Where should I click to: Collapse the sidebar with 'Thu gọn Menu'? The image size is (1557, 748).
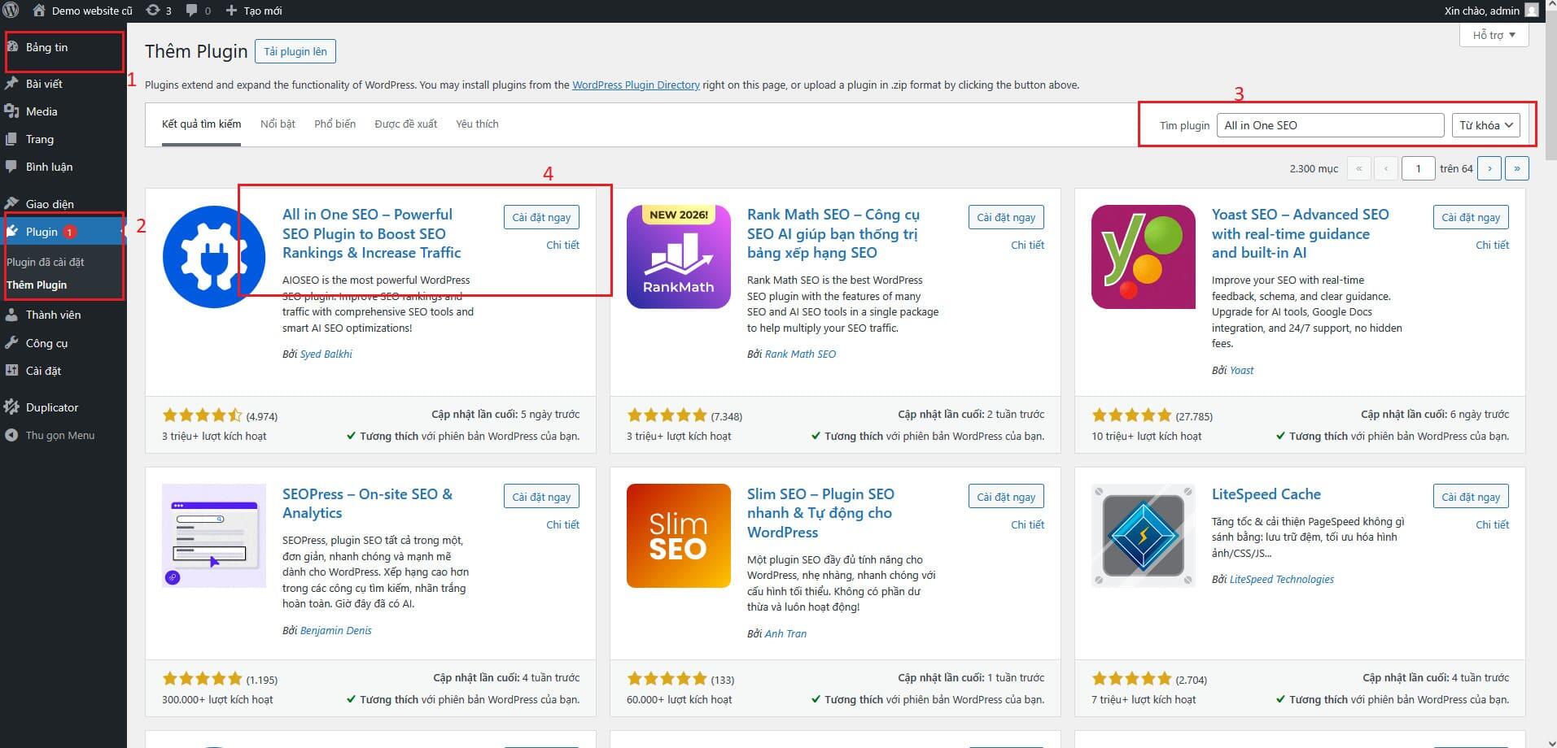[x=55, y=435]
